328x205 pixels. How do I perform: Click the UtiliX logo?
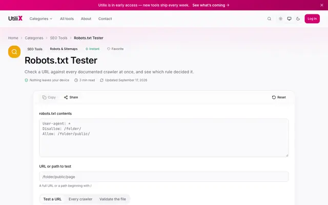tap(15, 18)
